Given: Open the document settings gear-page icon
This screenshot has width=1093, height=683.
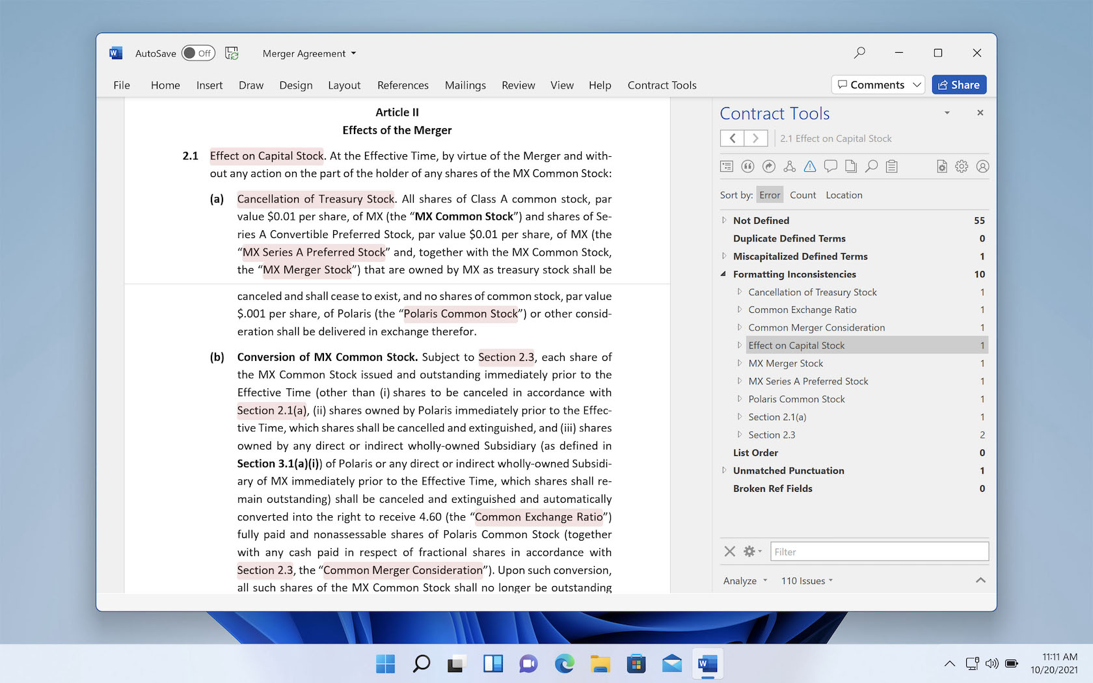Looking at the screenshot, I should coord(941,167).
